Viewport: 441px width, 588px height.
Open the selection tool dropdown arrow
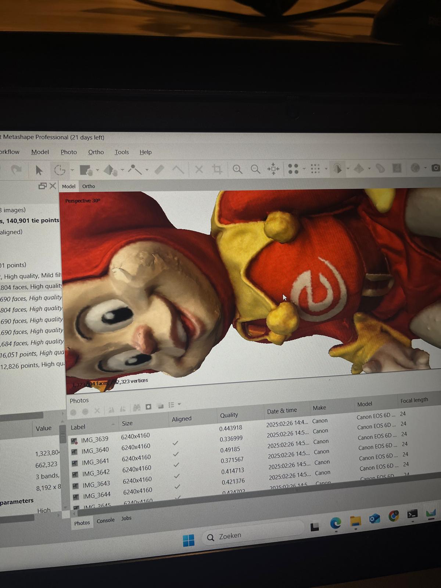(x=72, y=170)
